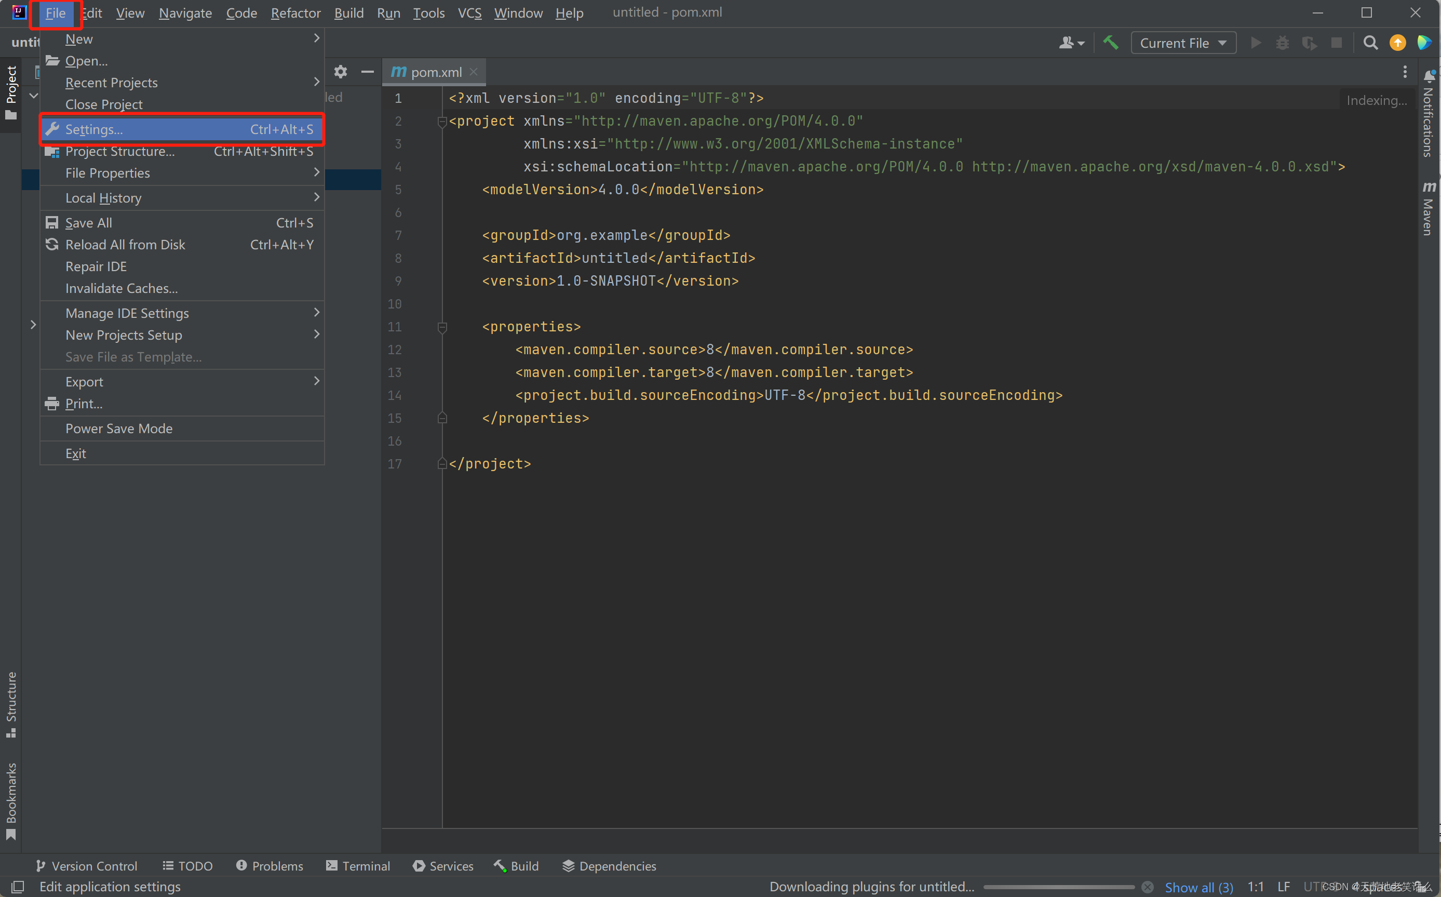Viewport: 1441px width, 897px height.
Task: Click Invalidate Caches... menu entry
Action: point(122,288)
